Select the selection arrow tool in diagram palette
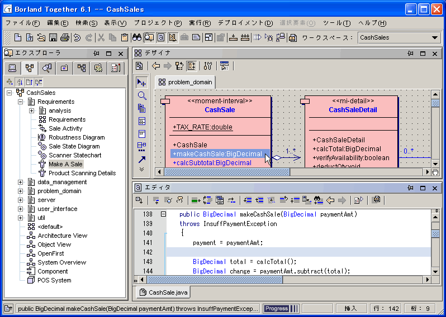This screenshot has width=446, height=317. 141,83
